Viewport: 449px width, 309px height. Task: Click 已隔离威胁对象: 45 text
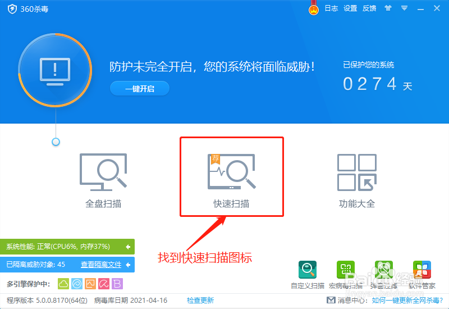click(x=36, y=265)
